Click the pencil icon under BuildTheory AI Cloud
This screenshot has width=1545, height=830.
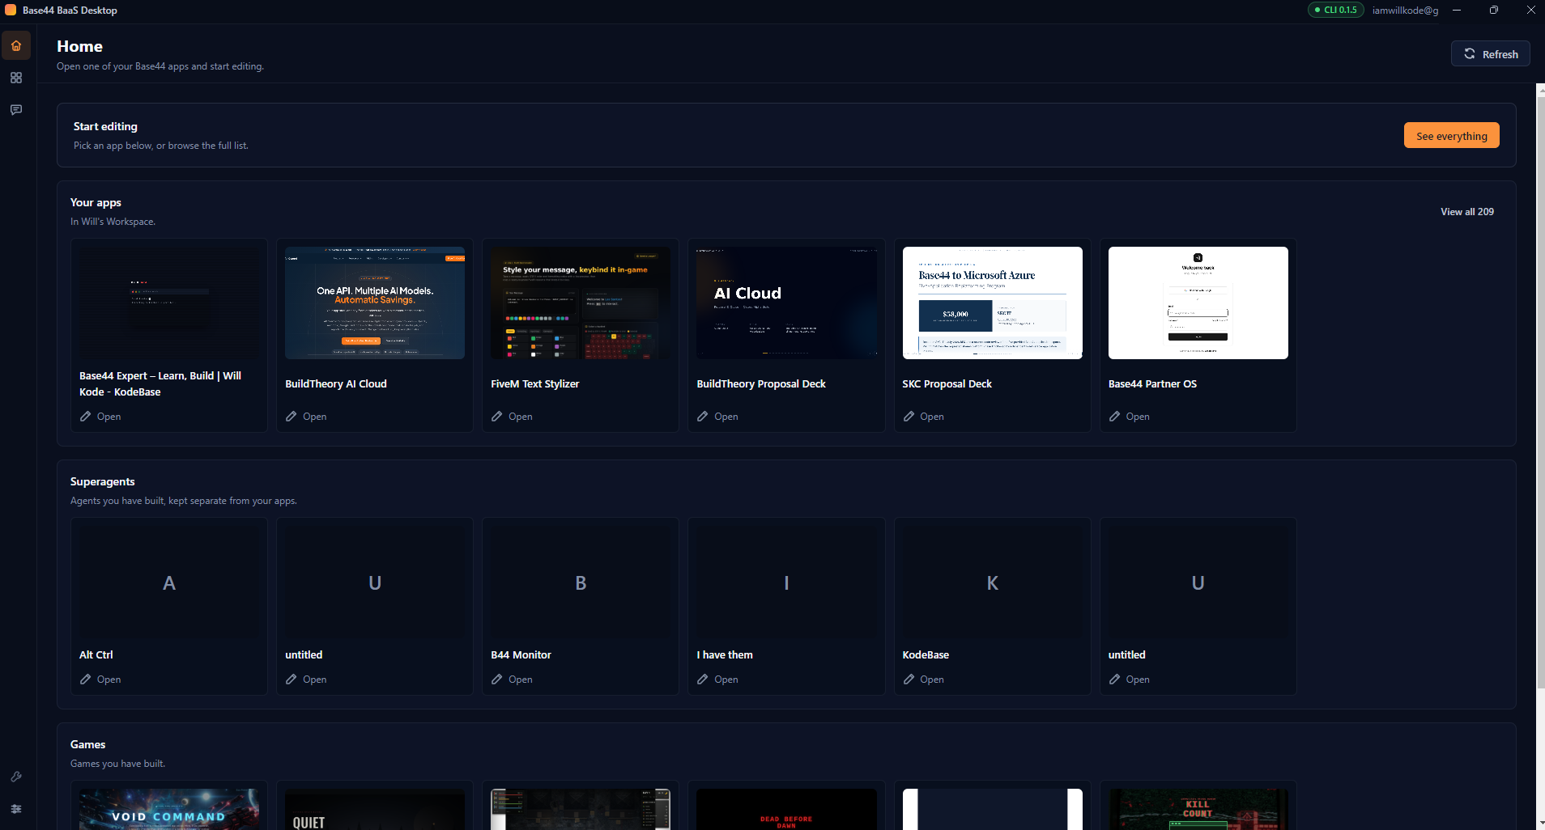click(x=292, y=416)
